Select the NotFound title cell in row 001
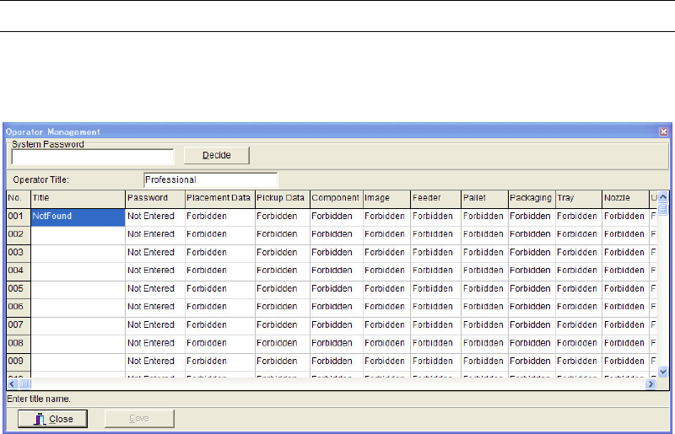 click(x=78, y=217)
